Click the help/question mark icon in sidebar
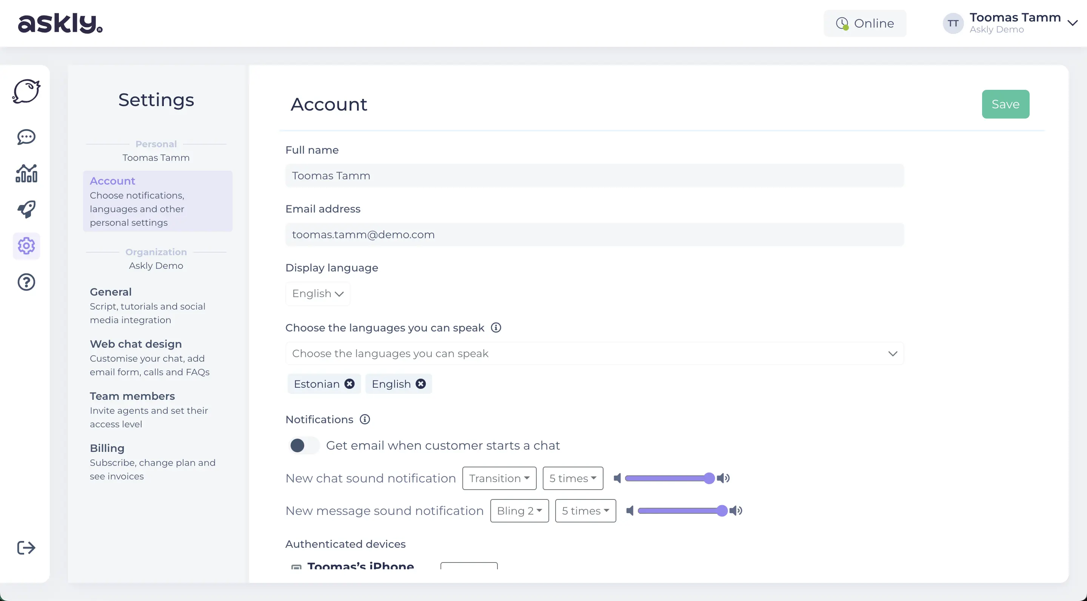This screenshot has width=1087, height=601. (x=26, y=282)
